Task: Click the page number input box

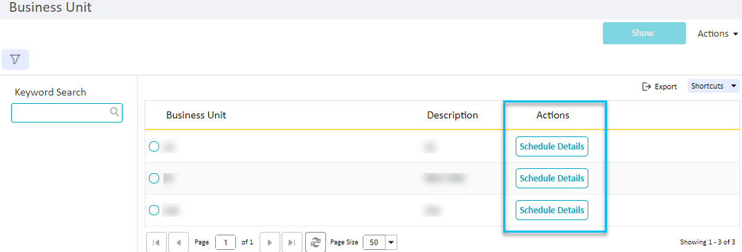Action: point(226,242)
